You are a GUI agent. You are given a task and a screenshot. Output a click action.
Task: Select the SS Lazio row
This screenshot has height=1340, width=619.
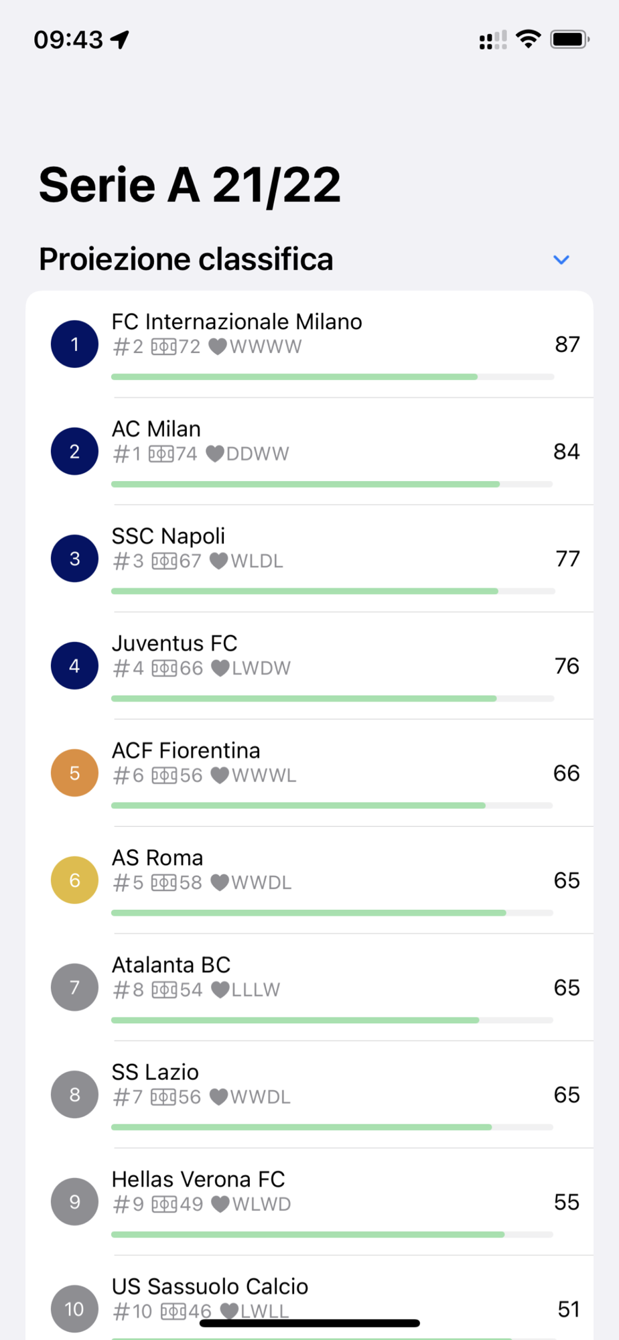[309, 1094]
